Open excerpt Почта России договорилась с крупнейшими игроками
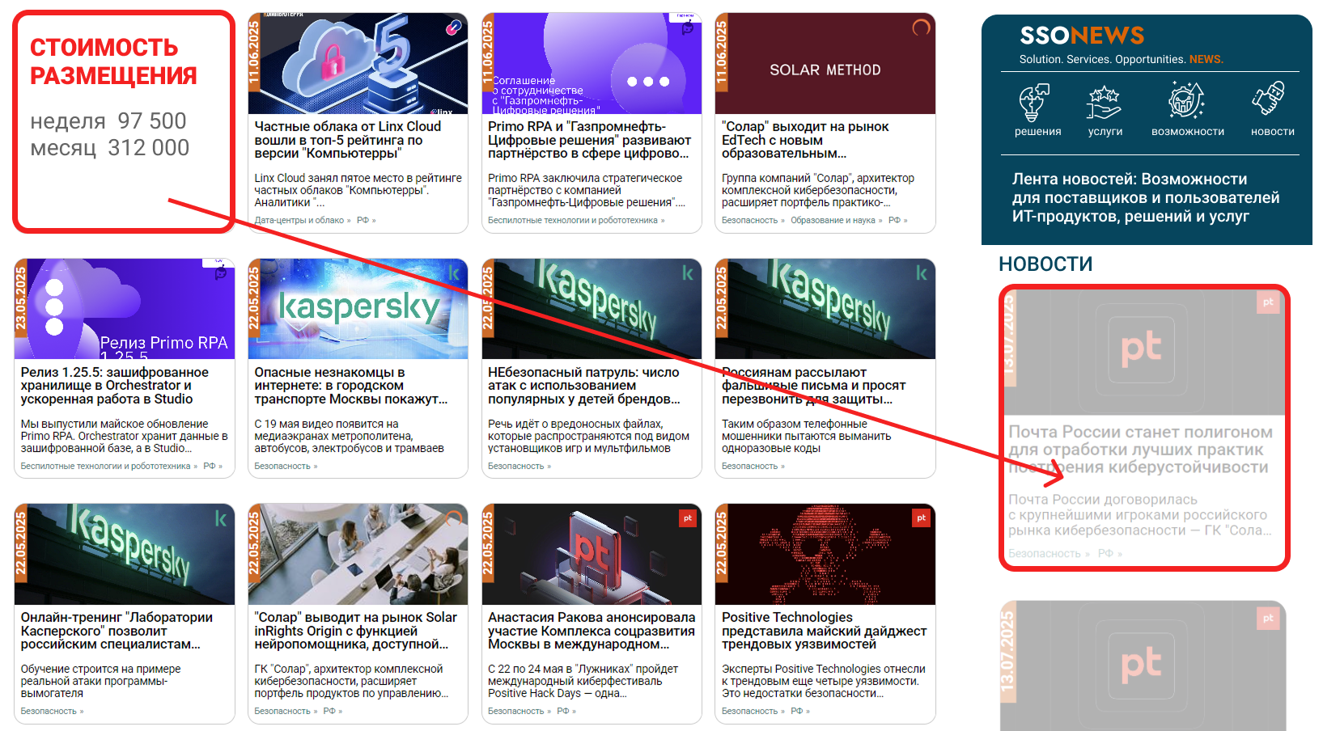This screenshot has height=731, width=1323. pos(1139,515)
